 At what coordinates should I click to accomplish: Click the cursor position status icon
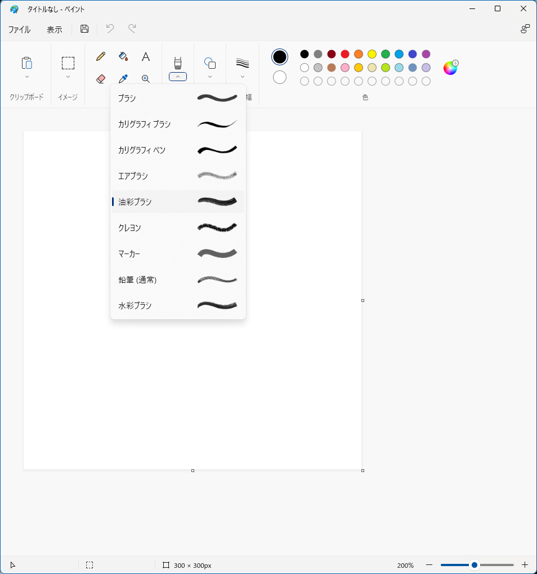[12, 565]
